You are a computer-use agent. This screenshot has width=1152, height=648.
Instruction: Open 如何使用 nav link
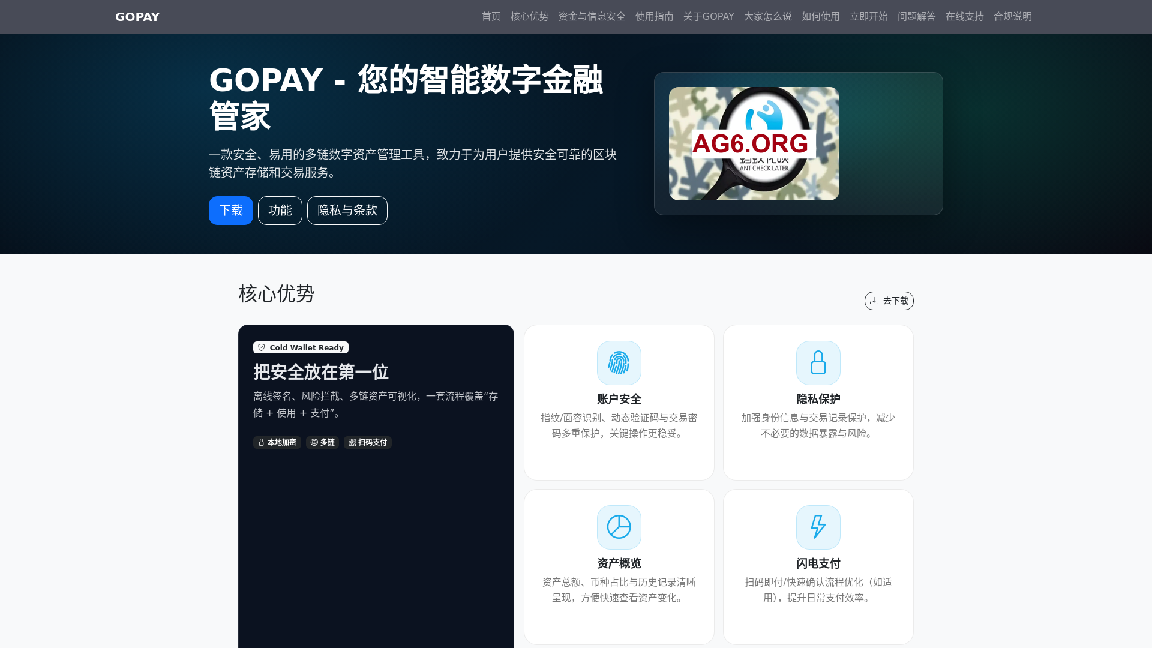click(x=820, y=17)
